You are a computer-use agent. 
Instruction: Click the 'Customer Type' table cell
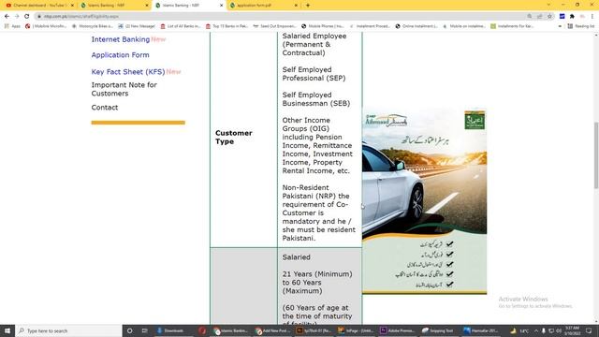[243, 138]
